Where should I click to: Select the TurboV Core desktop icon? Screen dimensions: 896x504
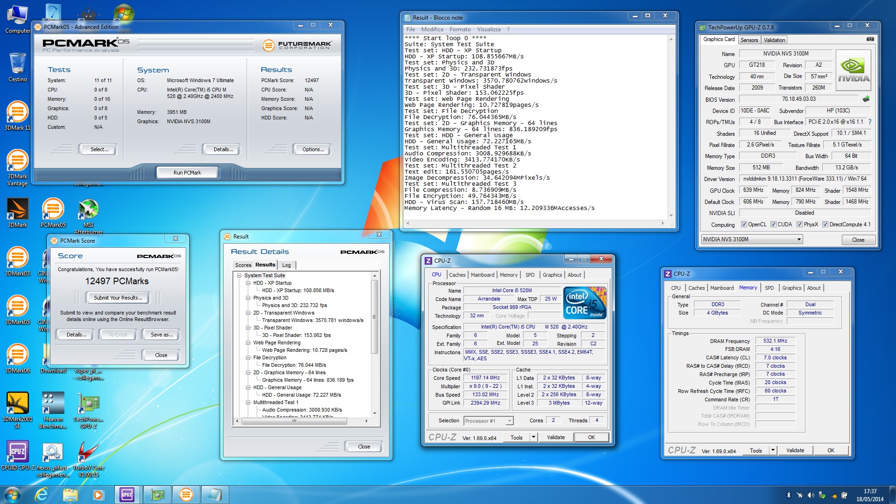click(x=88, y=459)
